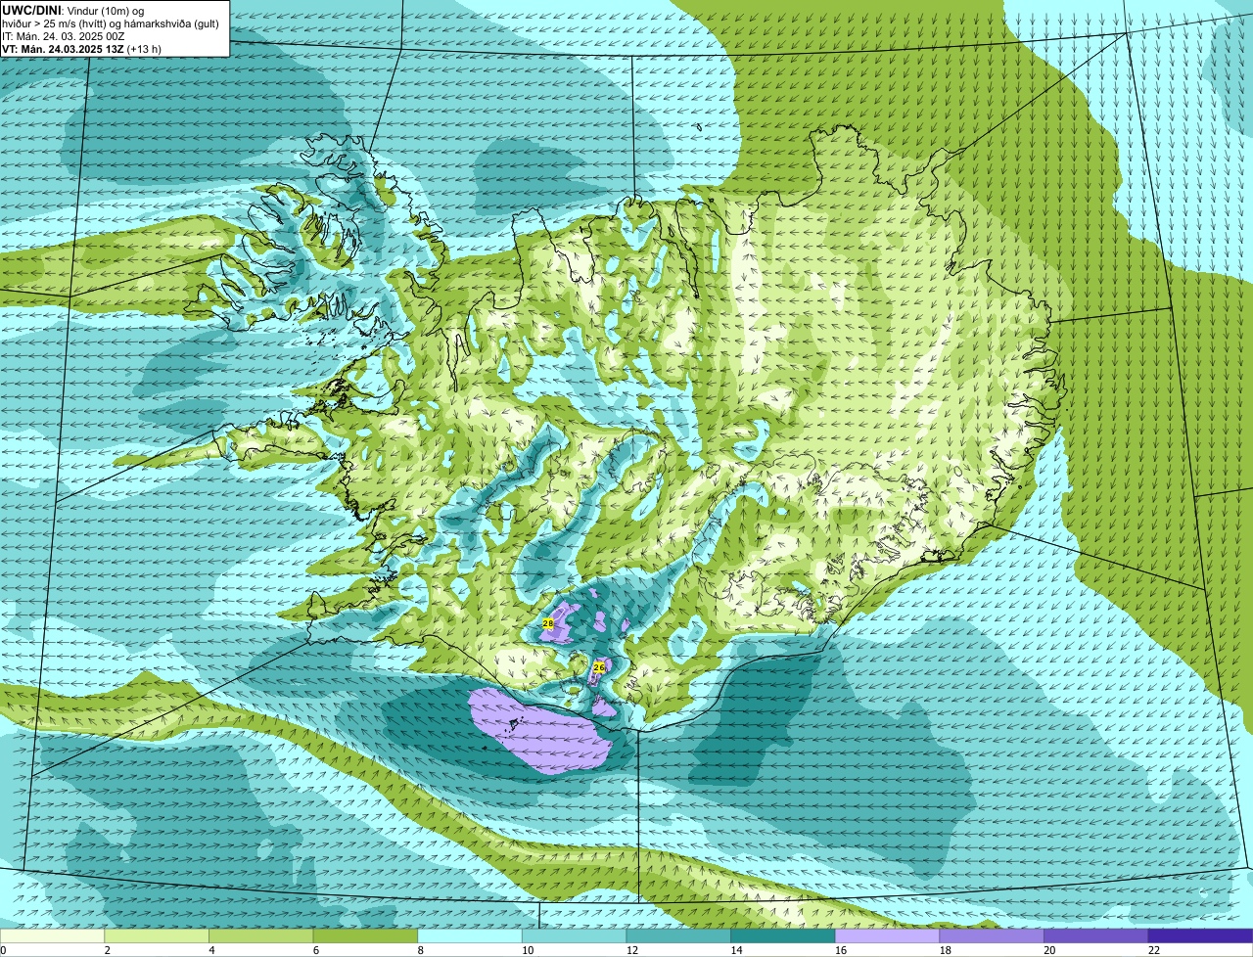Select the 8–10 m/s light cyan swatch
The height and width of the screenshot is (957, 1253).
point(470,936)
